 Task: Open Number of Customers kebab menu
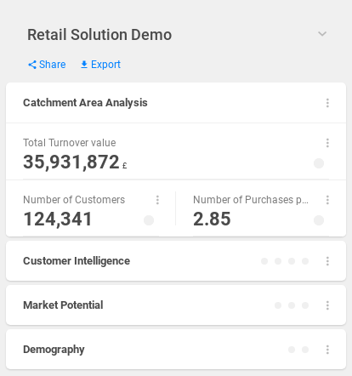[157, 200]
